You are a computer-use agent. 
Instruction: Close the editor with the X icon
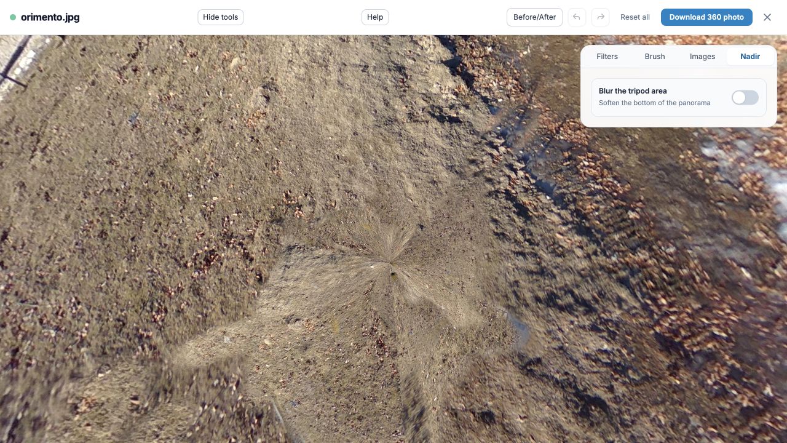(x=767, y=17)
